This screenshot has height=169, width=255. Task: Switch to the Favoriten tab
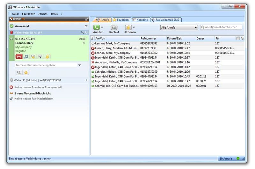(x=121, y=20)
